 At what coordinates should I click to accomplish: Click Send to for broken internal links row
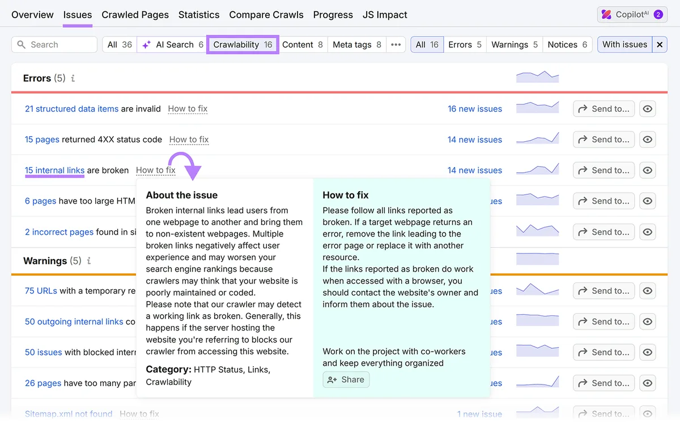click(604, 170)
